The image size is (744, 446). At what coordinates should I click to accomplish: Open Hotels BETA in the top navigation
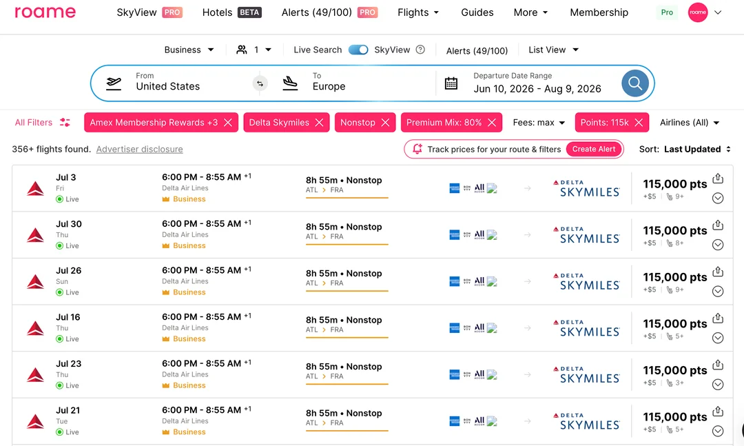point(232,12)
